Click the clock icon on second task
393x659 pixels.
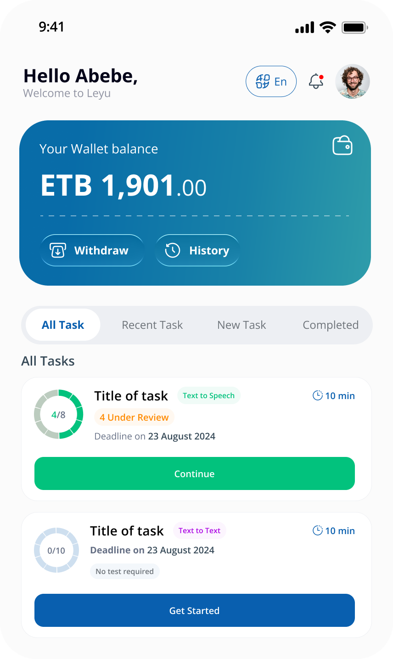pos(317,530)
